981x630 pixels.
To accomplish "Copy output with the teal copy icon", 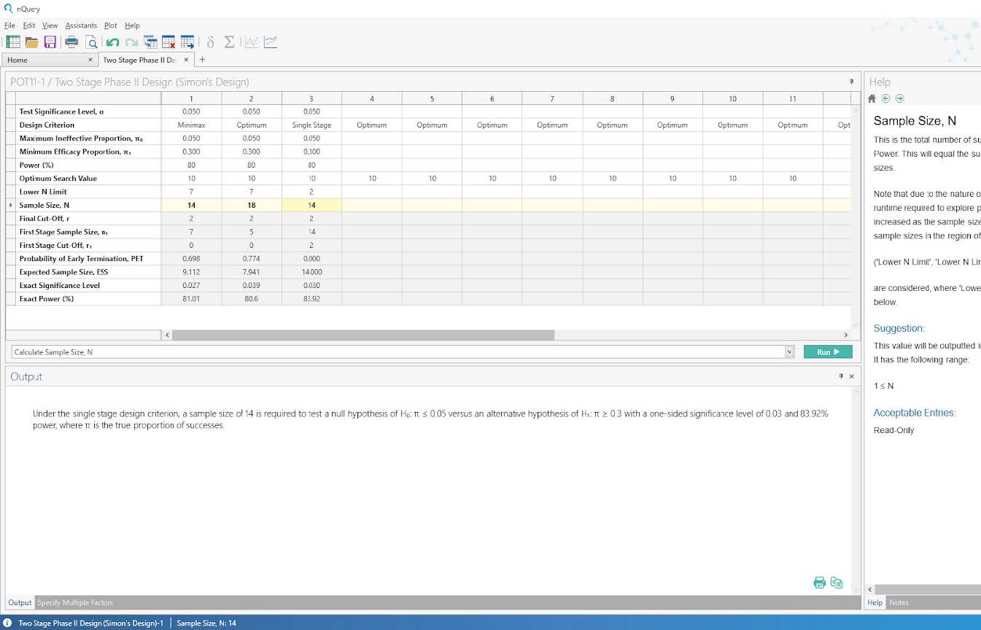I will coord(837,583).
